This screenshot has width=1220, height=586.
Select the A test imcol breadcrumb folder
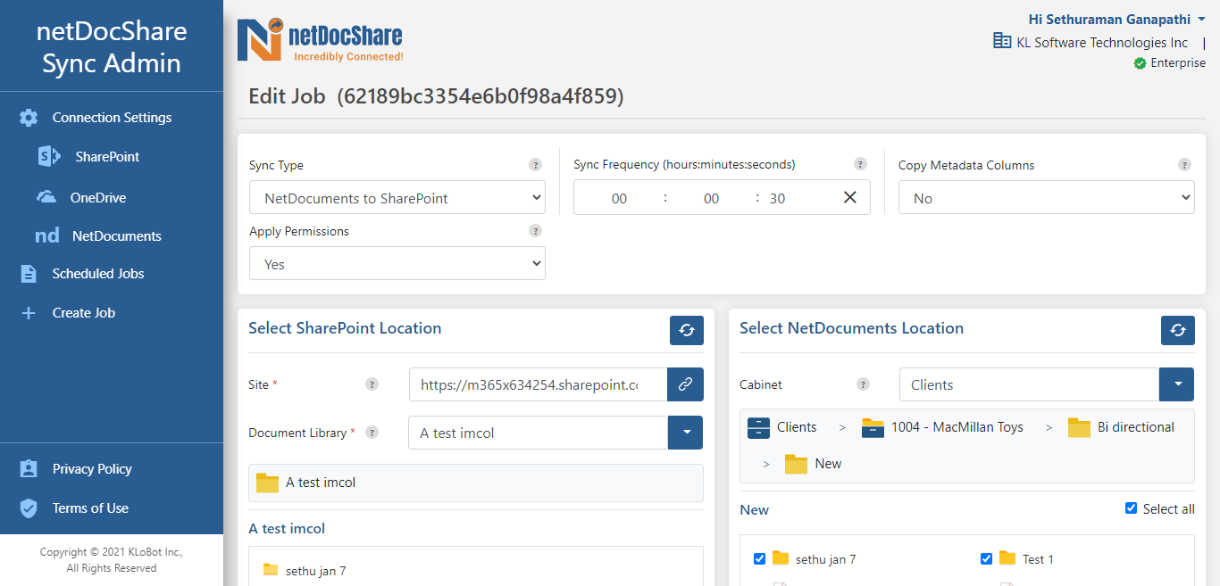(x=305, y=483)
